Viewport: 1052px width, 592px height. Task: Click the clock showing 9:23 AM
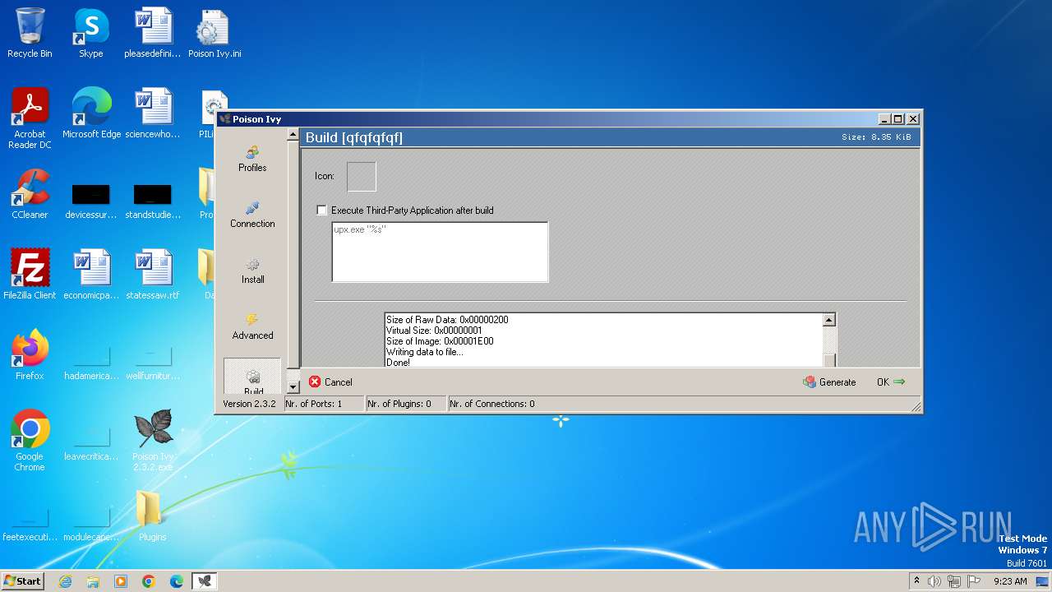(1010, 581)
